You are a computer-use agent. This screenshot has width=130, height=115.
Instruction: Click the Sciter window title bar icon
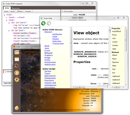pos(14,47)
